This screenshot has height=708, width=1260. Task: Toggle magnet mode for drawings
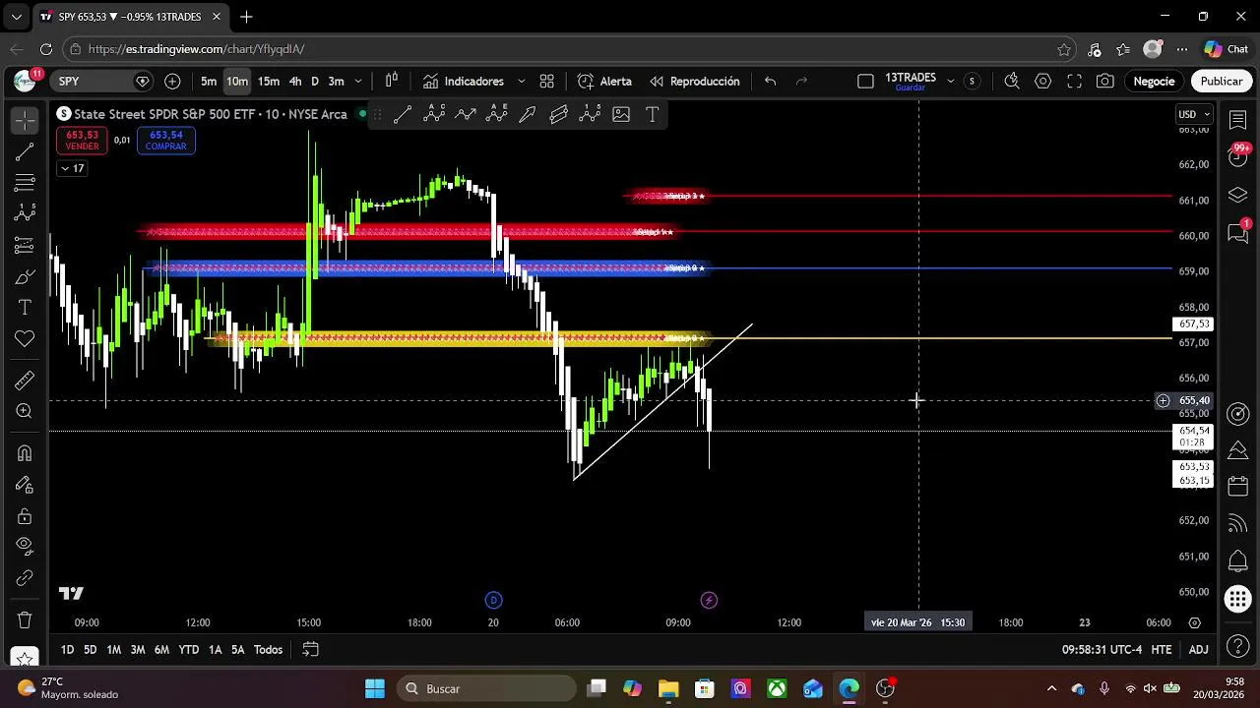pos(25,453)
